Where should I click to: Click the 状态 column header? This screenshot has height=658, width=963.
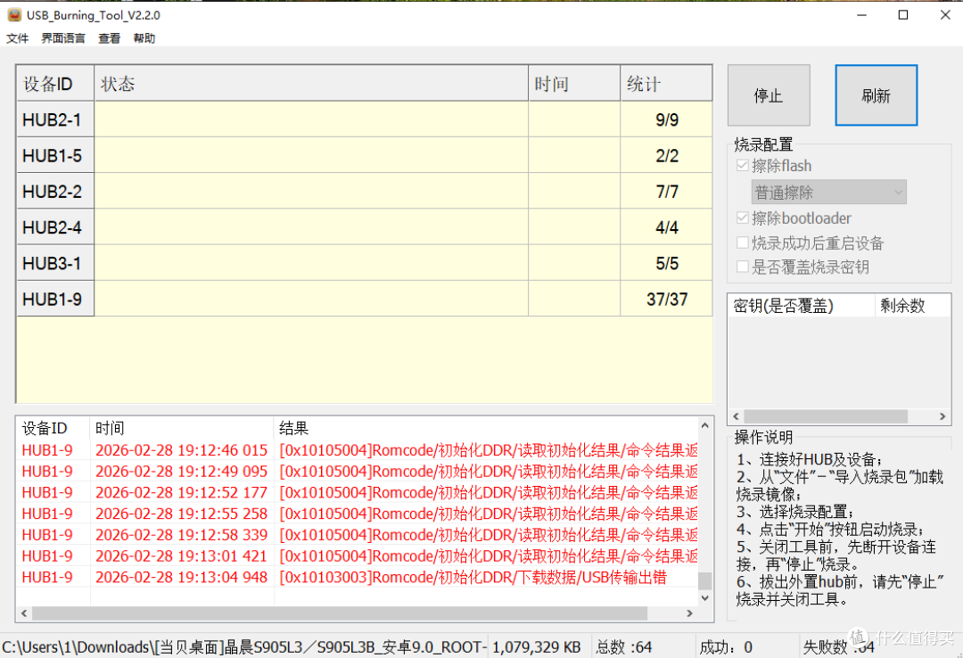pyautogui.click(x=311, y=84)
